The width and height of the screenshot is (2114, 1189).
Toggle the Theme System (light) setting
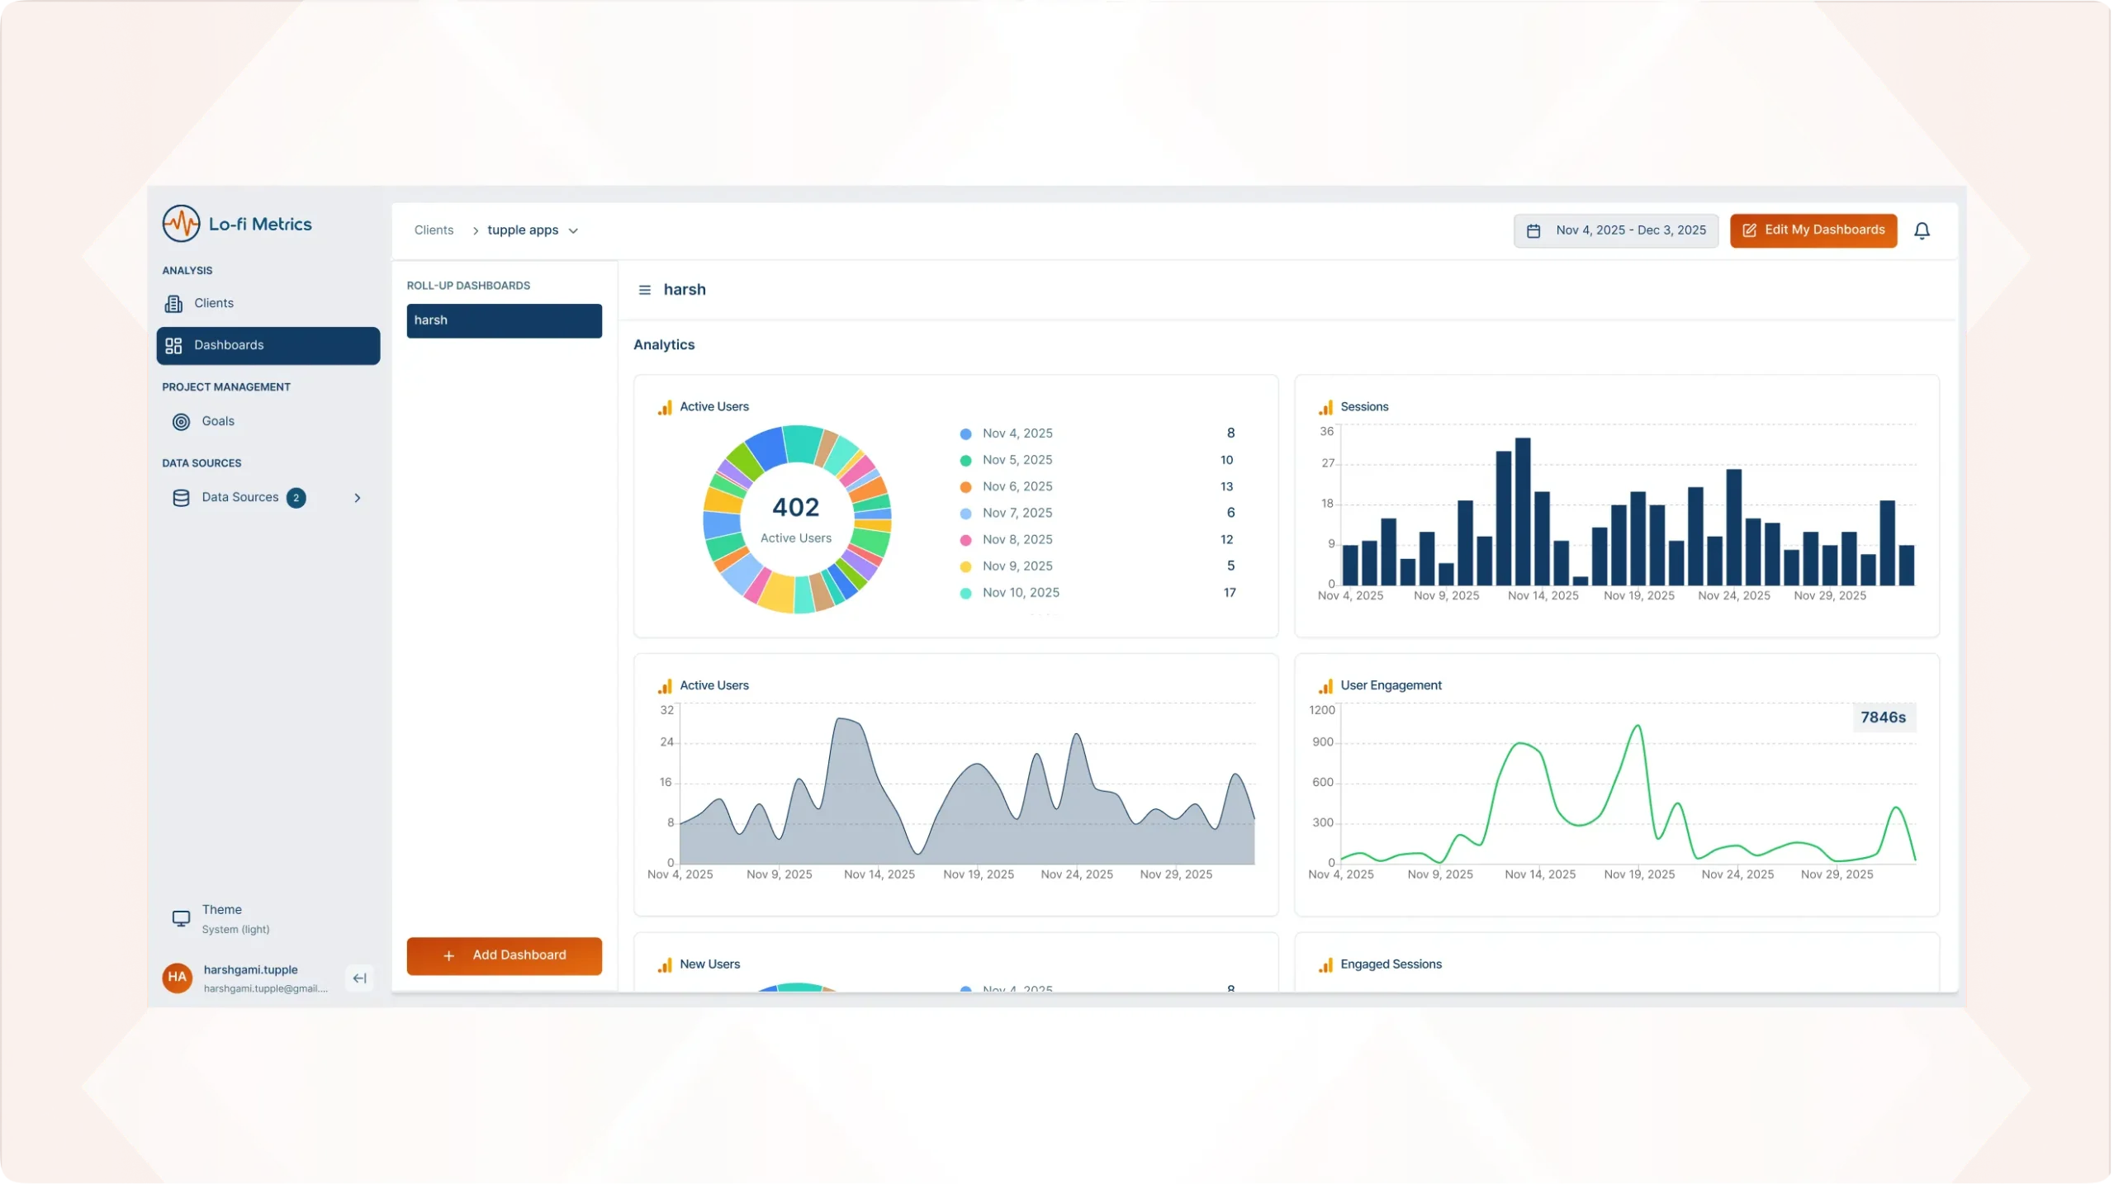[x=221, y=918]
